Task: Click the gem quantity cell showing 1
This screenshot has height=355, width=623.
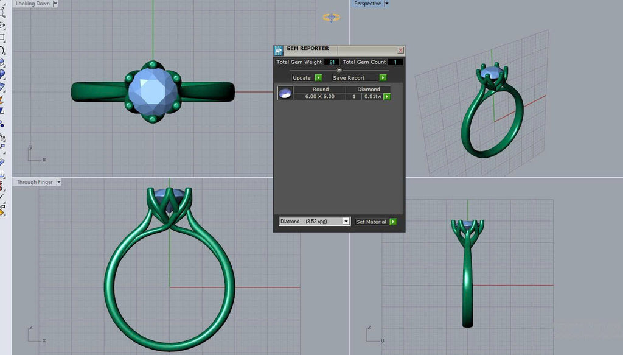Action: click(354, 96)
